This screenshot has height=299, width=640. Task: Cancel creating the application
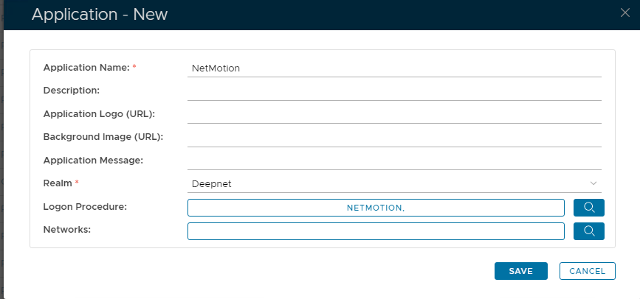tap(587, 271)
